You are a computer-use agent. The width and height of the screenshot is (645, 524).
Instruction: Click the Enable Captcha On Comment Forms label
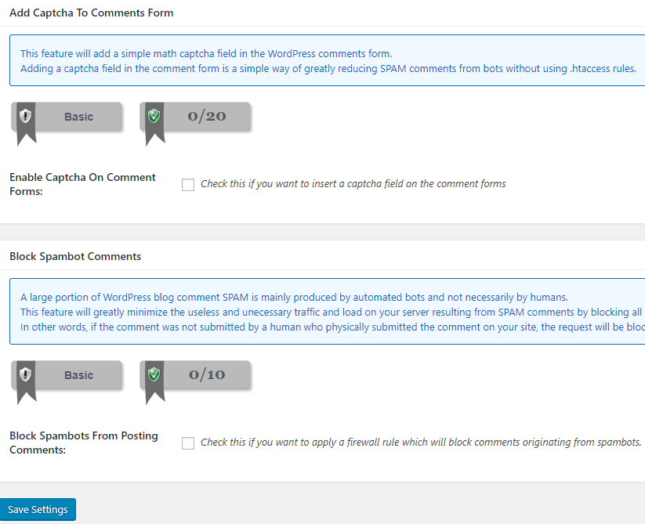[x=82, y=184]
